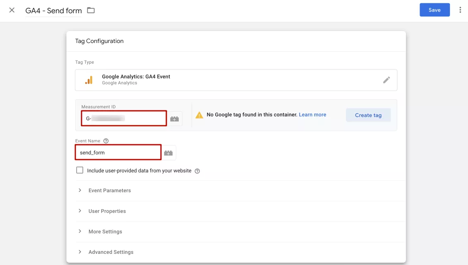Insert variable for Event Name
This screenshot has width=468, height=265.
coord(168,153)
